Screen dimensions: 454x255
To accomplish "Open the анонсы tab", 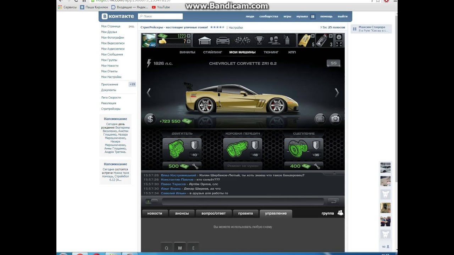I will 182,213.
